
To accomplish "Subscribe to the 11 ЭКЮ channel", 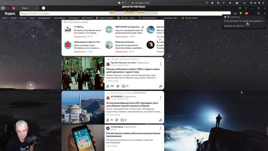I will coord(80,36).
